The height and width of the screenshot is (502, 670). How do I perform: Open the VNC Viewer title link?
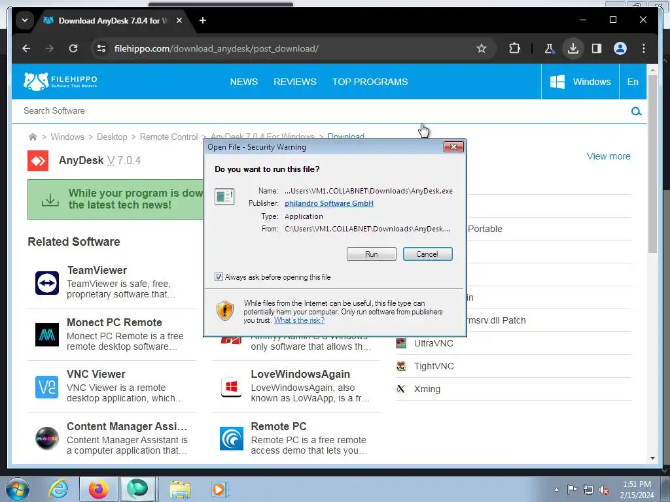coord(96,374)
